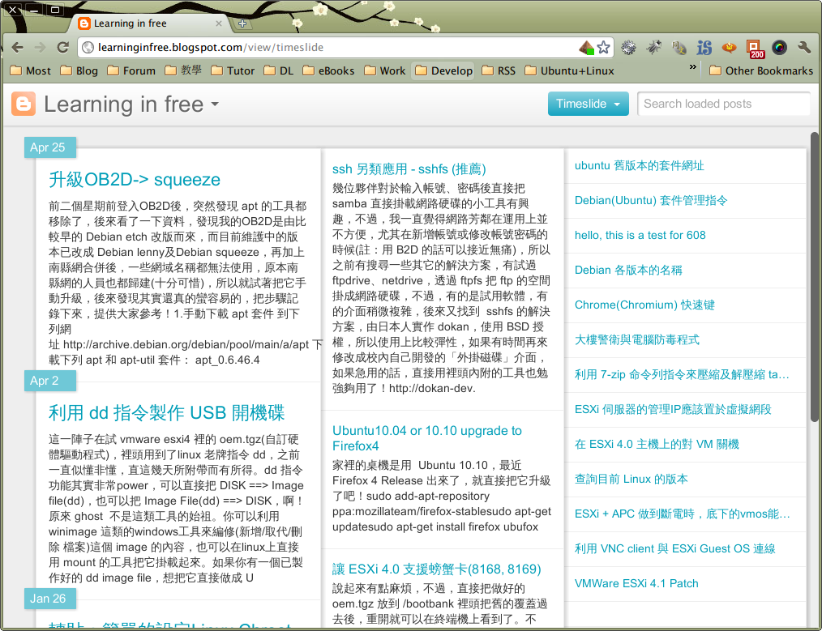
Task: Reload the current page
Action: tap(63, 48)
